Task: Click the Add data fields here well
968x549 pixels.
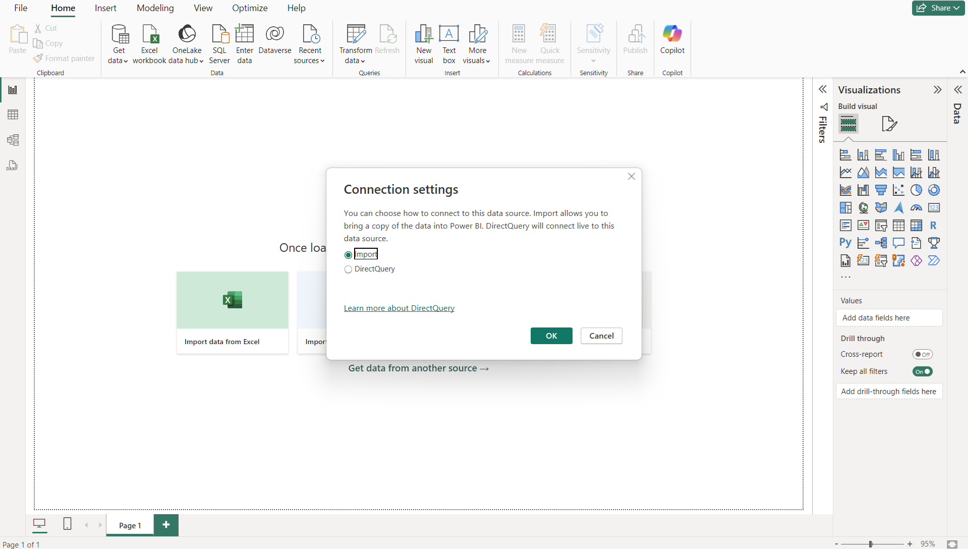Action: (889, 318)
